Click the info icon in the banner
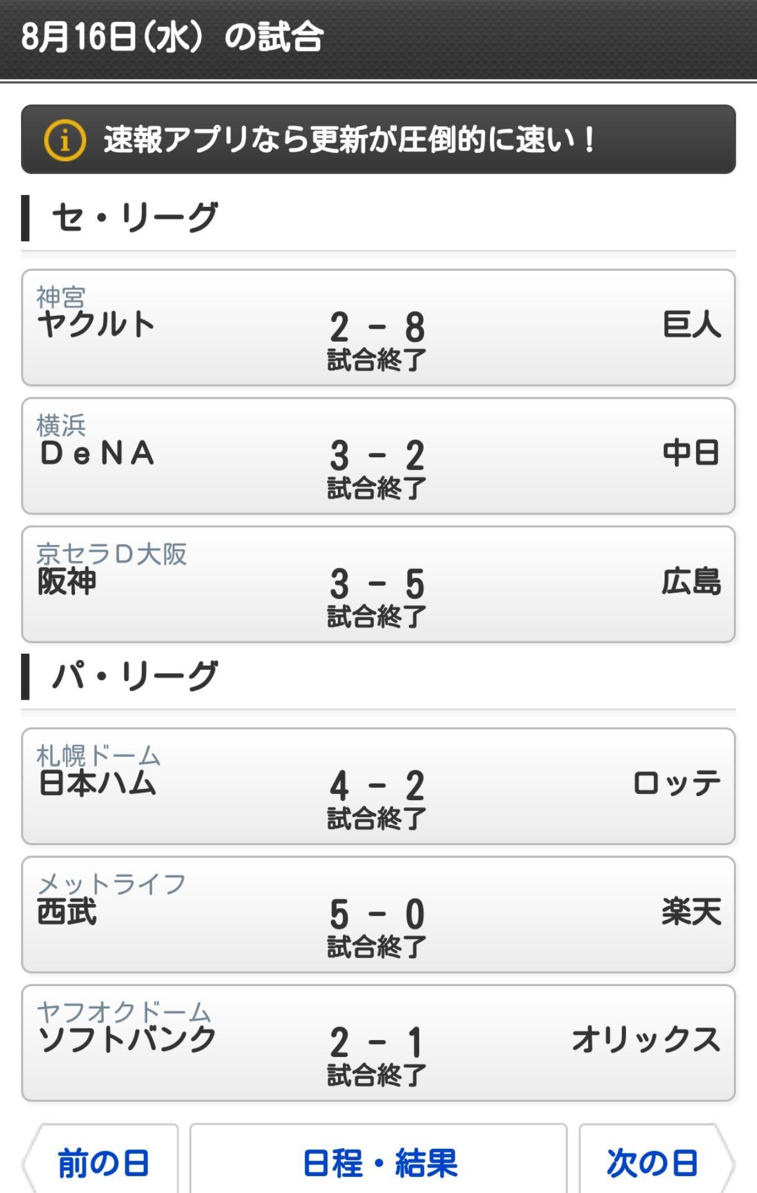The height and width of the screenshot is (1193, 757). tap(65, 140)
